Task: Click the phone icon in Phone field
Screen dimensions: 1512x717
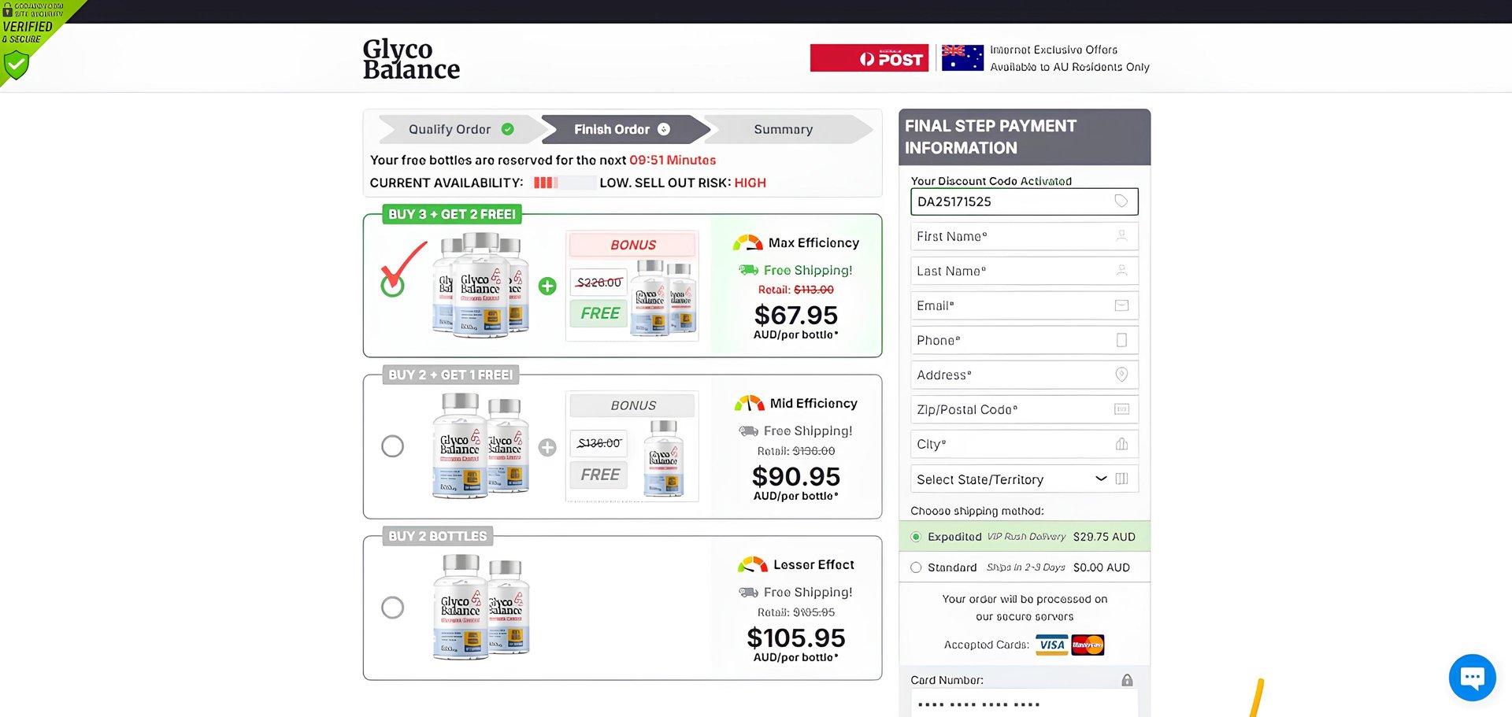Action: 1121,340
